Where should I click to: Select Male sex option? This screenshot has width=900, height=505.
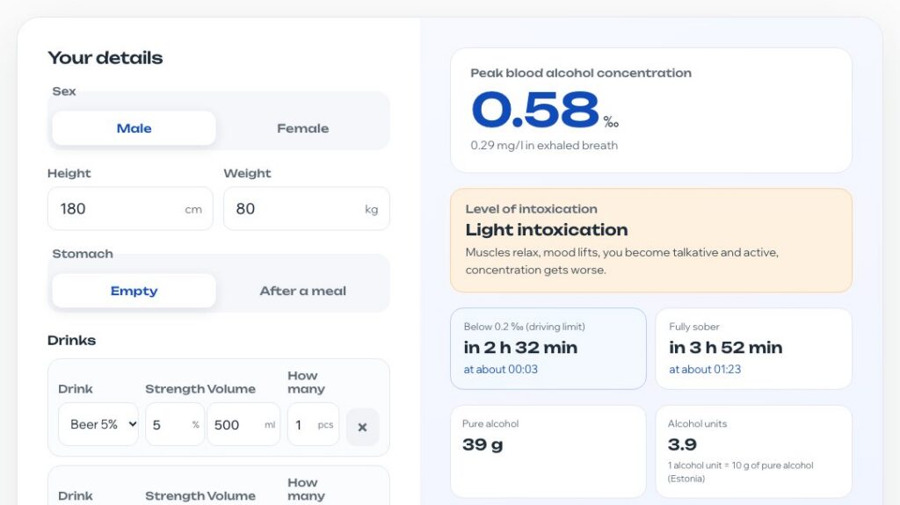coord(134,128)
